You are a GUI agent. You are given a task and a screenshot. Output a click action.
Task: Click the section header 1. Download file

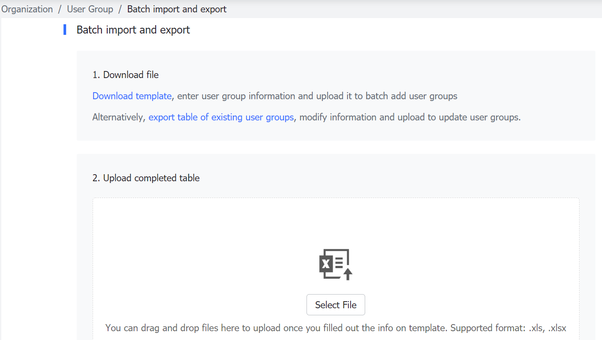(125, 75)
